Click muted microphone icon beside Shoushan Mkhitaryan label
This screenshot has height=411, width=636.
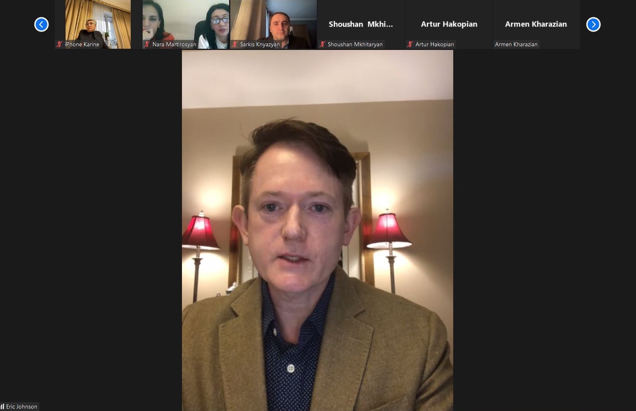(x=323, y=44)
